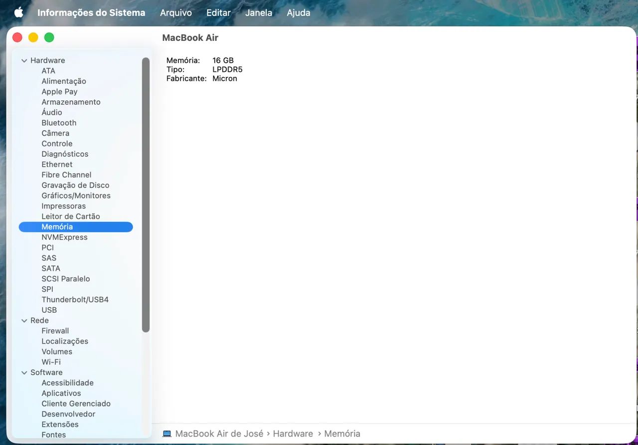Select Extensões under Software

pyautogui.click(x=60, y=425)
